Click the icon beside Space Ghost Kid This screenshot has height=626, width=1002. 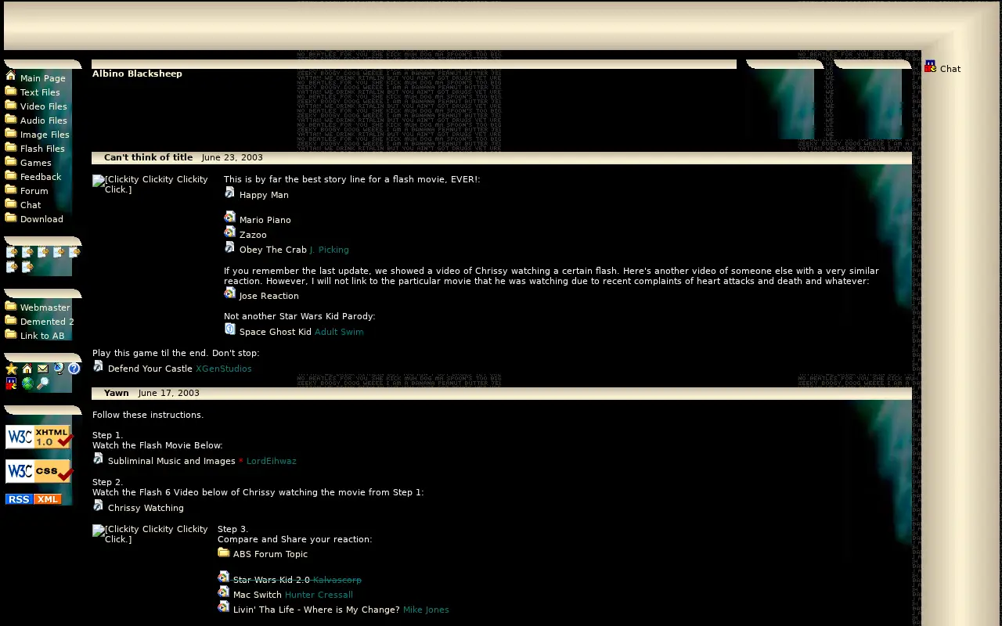[x=229, y=329]
